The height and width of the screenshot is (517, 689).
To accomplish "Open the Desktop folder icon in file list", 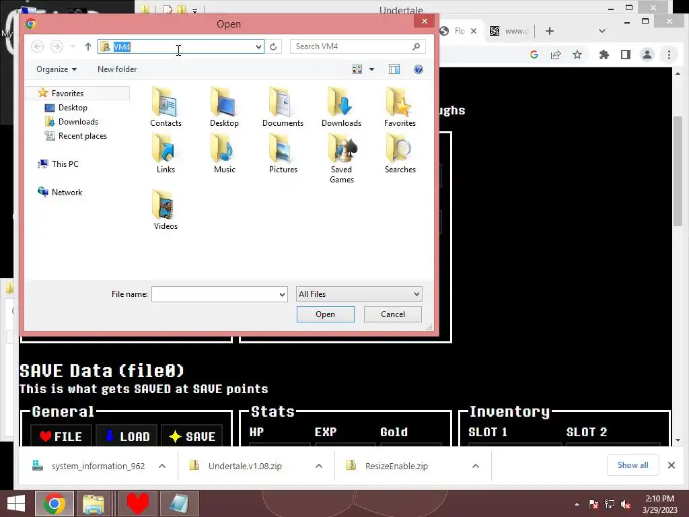I will 224,107.
